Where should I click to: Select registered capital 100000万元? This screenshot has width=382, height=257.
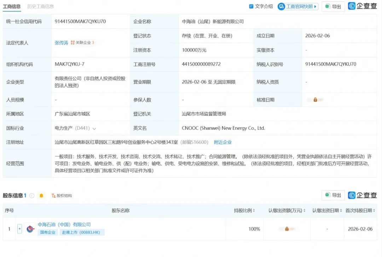[x=194, y=50]
